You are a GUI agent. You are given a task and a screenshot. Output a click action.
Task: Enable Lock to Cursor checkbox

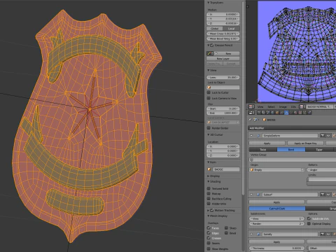click(x=209, y=92)
